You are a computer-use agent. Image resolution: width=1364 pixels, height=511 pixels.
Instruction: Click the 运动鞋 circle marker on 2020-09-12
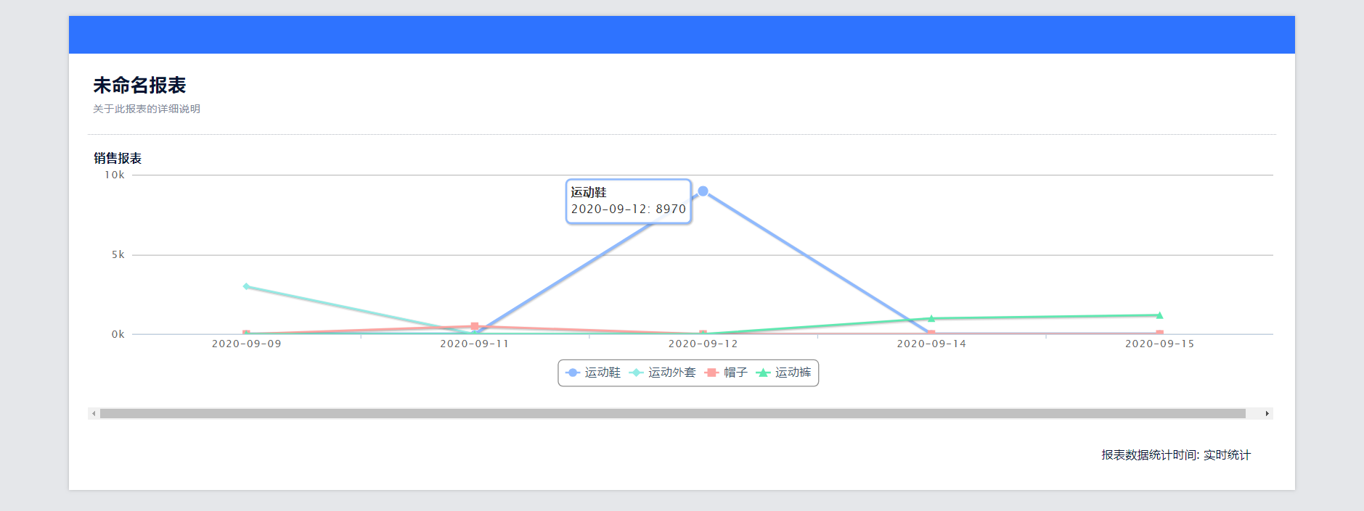pos(703,191)
